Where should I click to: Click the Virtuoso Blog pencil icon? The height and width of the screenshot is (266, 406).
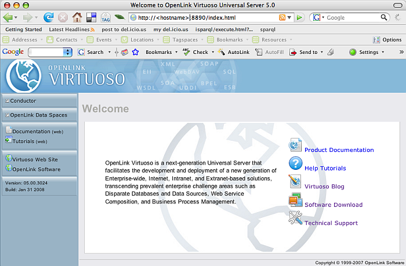295,181
